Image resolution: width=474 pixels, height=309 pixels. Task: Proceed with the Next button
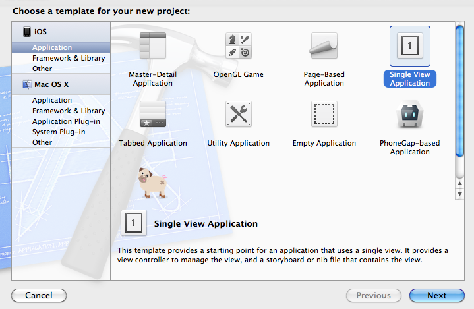(x=437, y=295)
